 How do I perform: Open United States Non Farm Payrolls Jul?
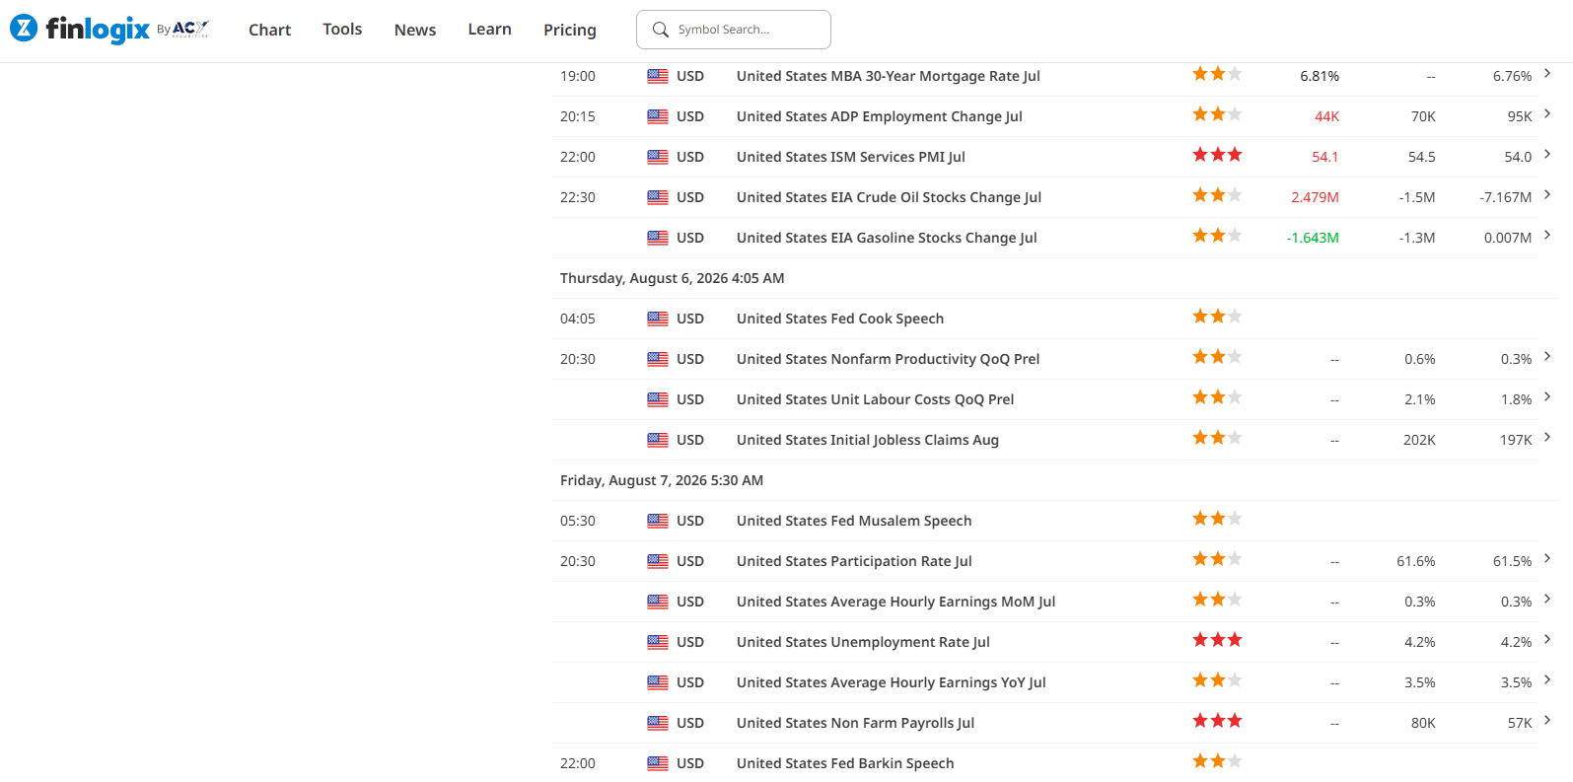(855, 723)
